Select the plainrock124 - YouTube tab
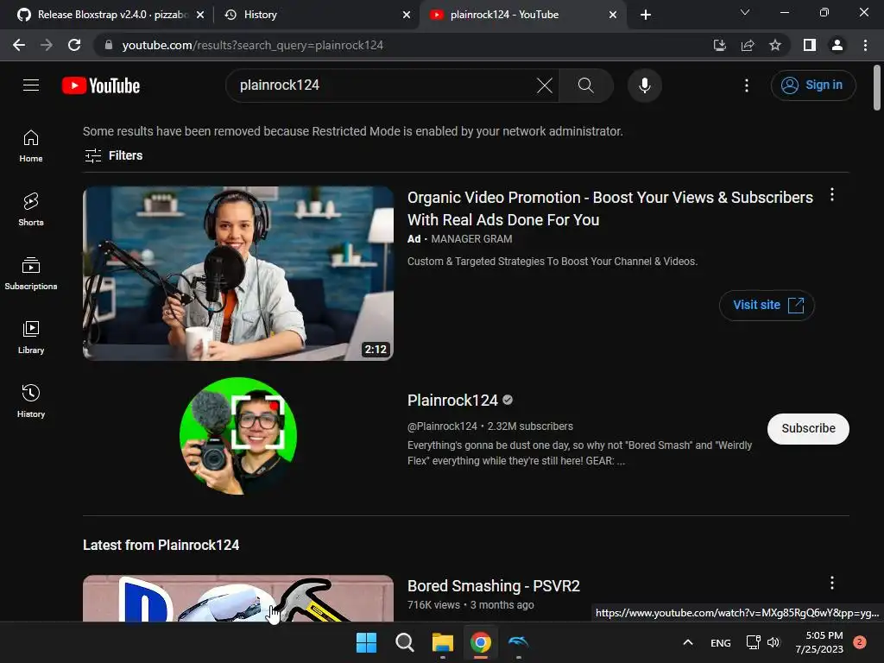The width and height of the screenshot is (884, 663). (x=521, y=15)
